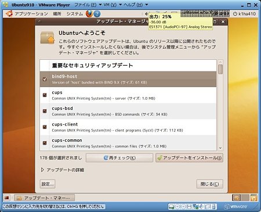Select the cups-bsd package row

click(128, 111)
